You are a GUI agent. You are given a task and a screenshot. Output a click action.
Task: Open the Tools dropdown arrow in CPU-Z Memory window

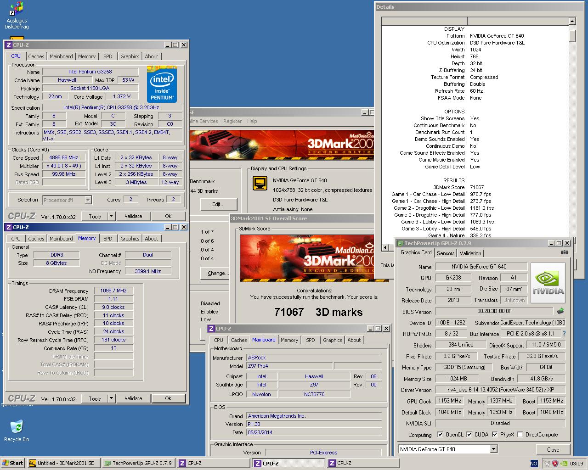click(x=111, y=398)
